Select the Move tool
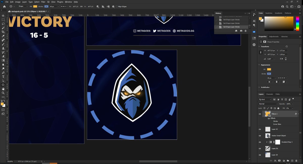 pos(3,16)
